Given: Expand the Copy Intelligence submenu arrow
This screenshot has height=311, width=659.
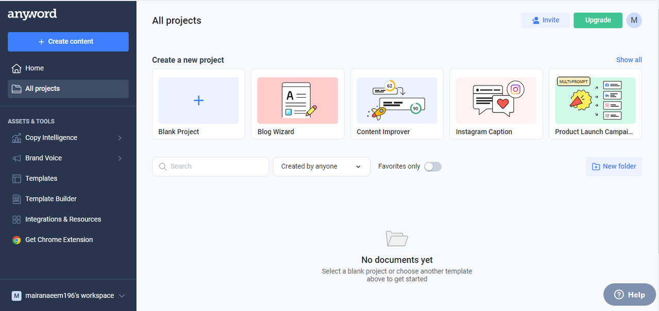Looking at the screenshot, I should click(119, 138).
